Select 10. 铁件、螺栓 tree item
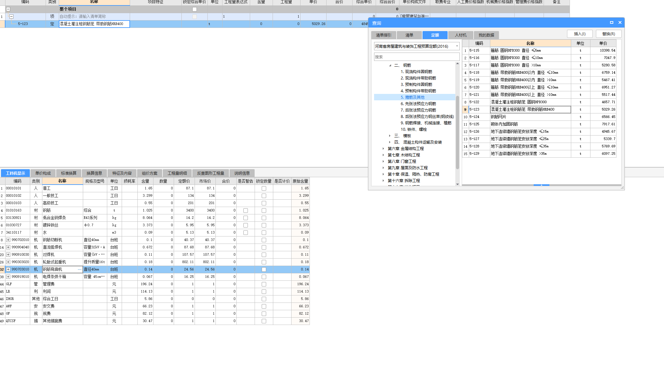The image size is (664, 365). [x=414, y=129]
